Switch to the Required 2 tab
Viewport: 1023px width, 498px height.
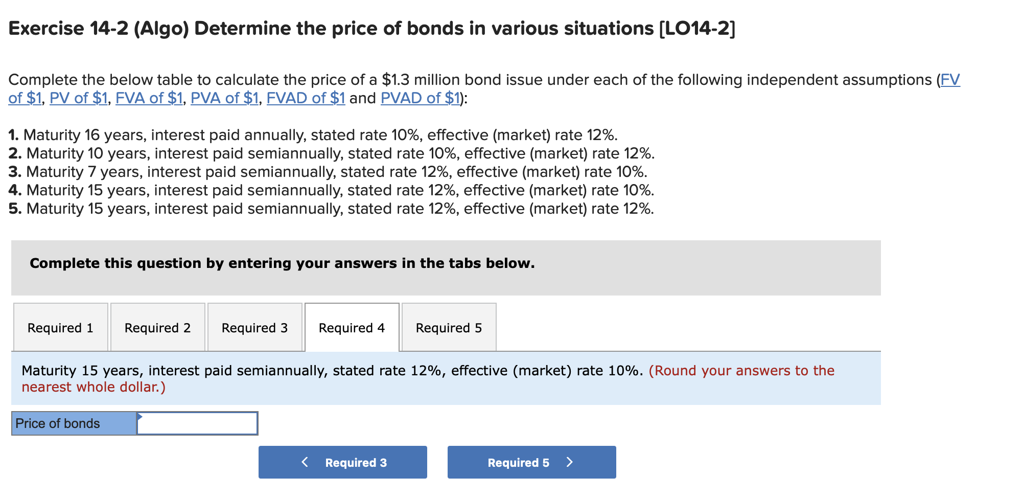[x=157, y=327]
